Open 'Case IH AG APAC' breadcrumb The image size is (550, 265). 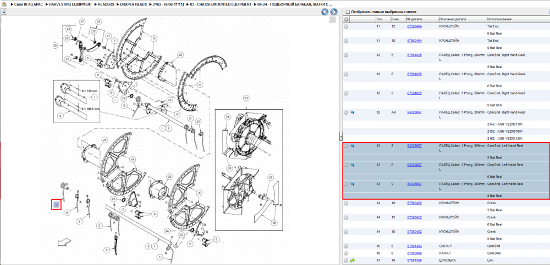[29, 4]
